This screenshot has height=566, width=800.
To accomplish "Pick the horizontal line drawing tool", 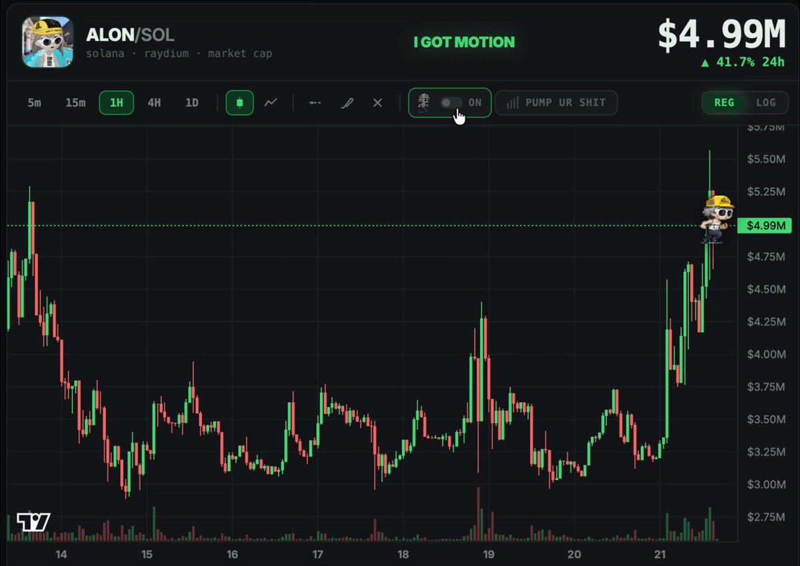I will click(x=315, y=103).
